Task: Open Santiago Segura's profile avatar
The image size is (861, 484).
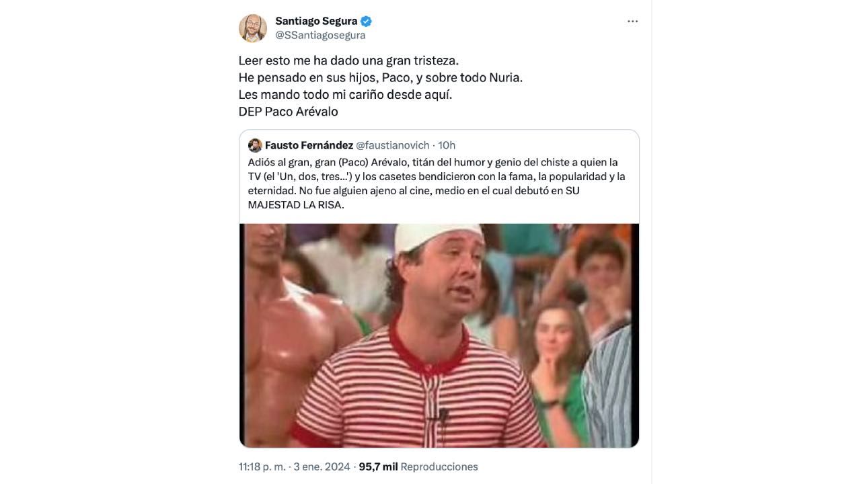Action: click(253, 28)
